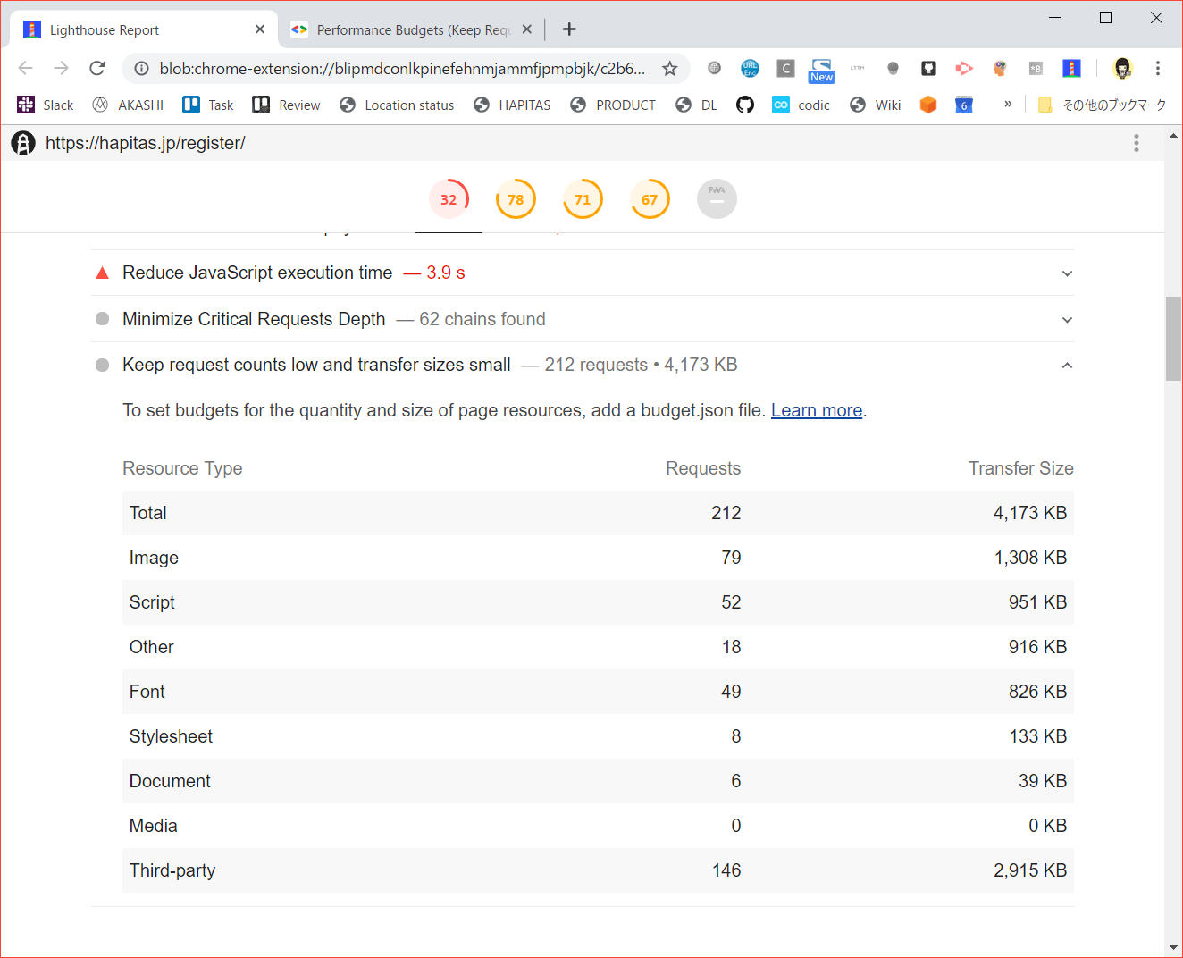Viewport: 1183px width, 958px height.
Task: Open the Review bookmark
Action: tap(286, 105)
